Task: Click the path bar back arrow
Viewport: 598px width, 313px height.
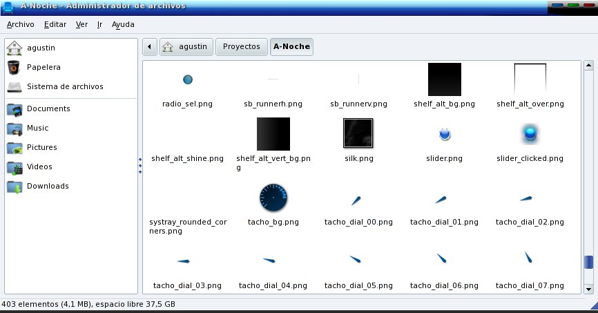Action: tap(150, 47)
